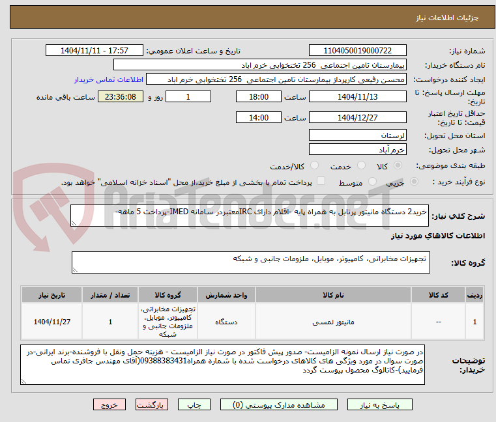Click the توضیحات خریدار notes textbox

(x=222, y=365)
